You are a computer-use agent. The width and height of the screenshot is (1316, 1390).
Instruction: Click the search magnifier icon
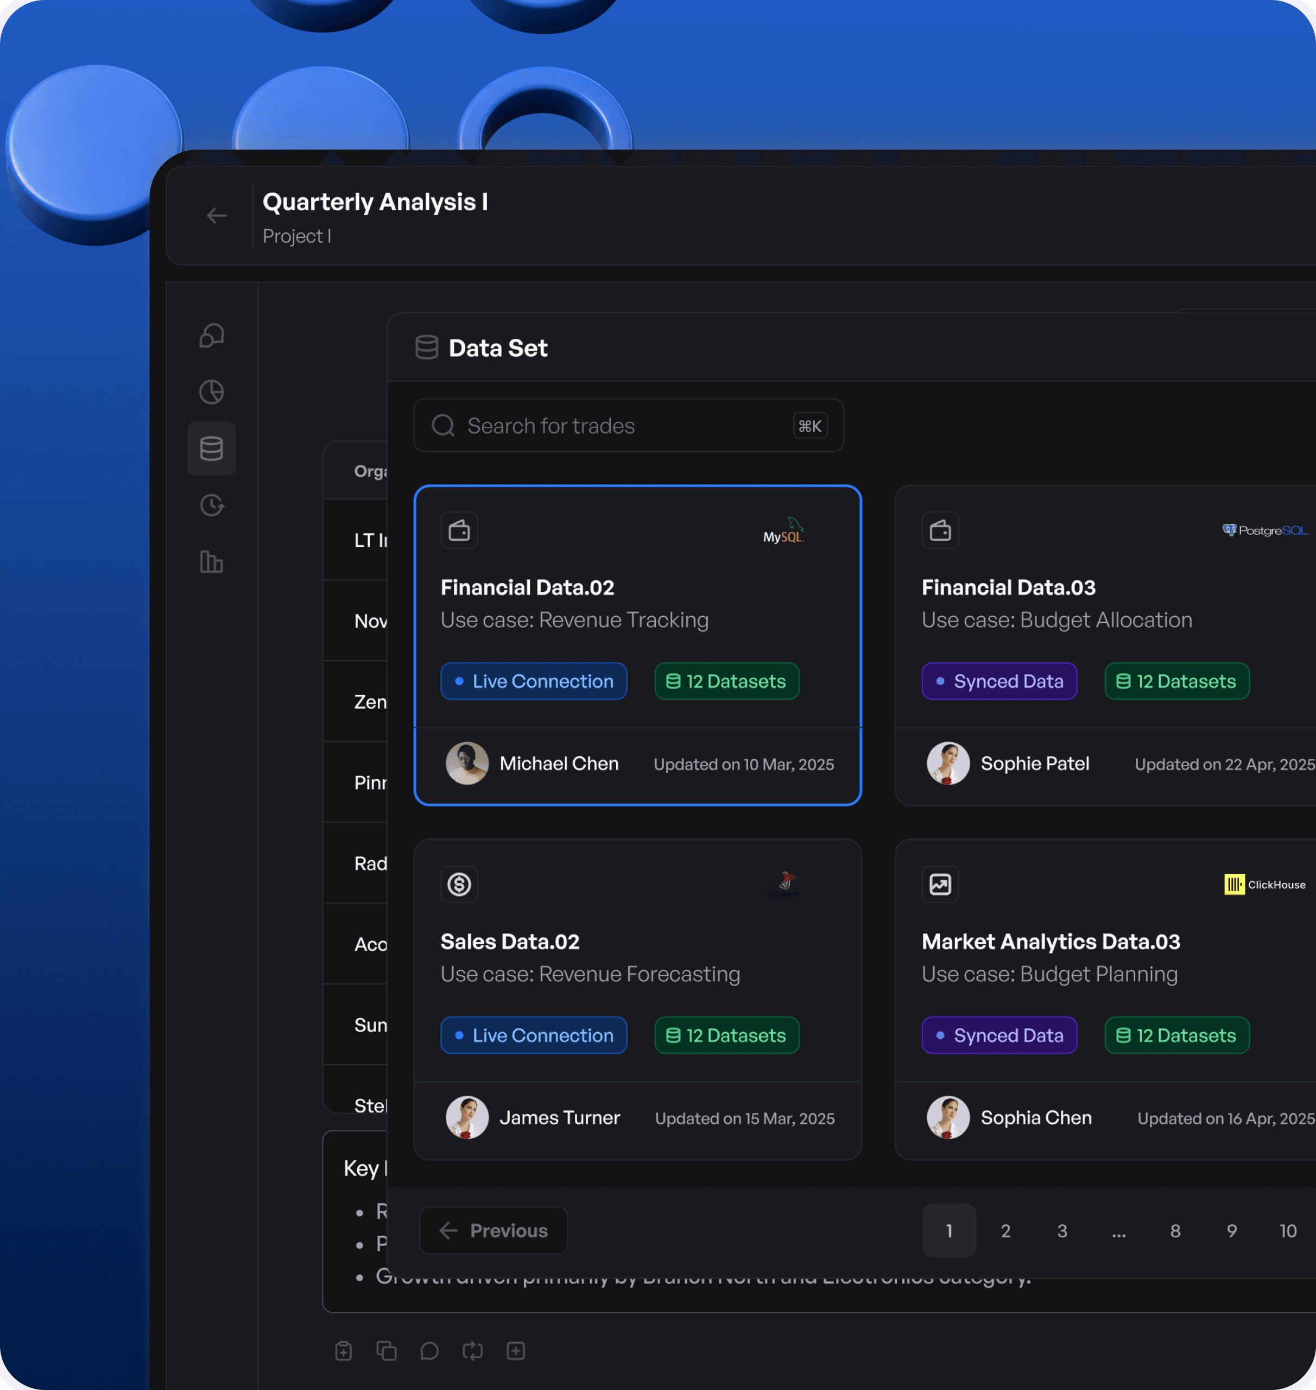(x=442, y=425)
